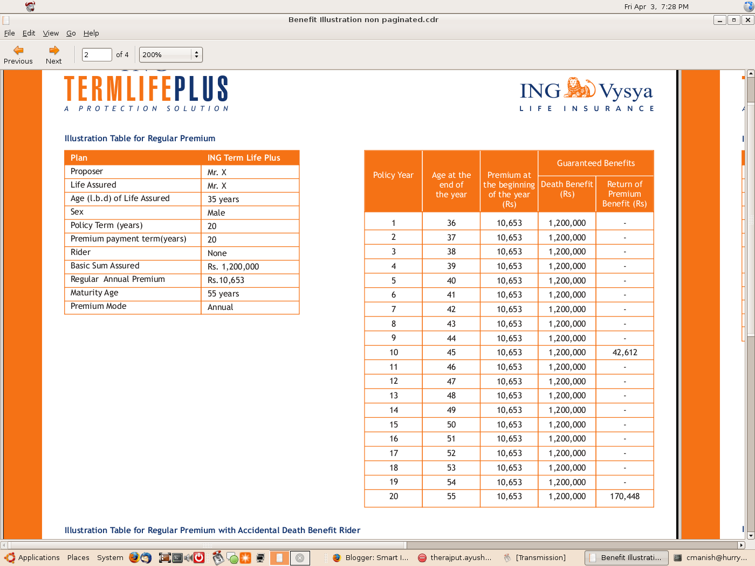Open the 200% zoom level dropdown
The width and height of the screenshot is (755, 566).
point(170,54)
